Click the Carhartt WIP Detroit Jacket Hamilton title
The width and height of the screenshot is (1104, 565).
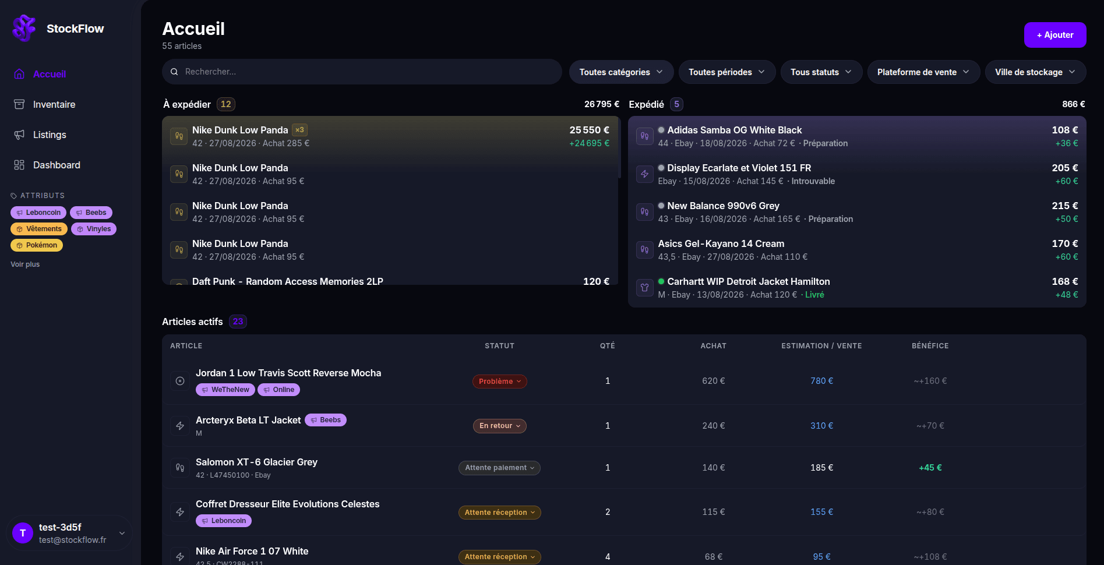[749, 281]
